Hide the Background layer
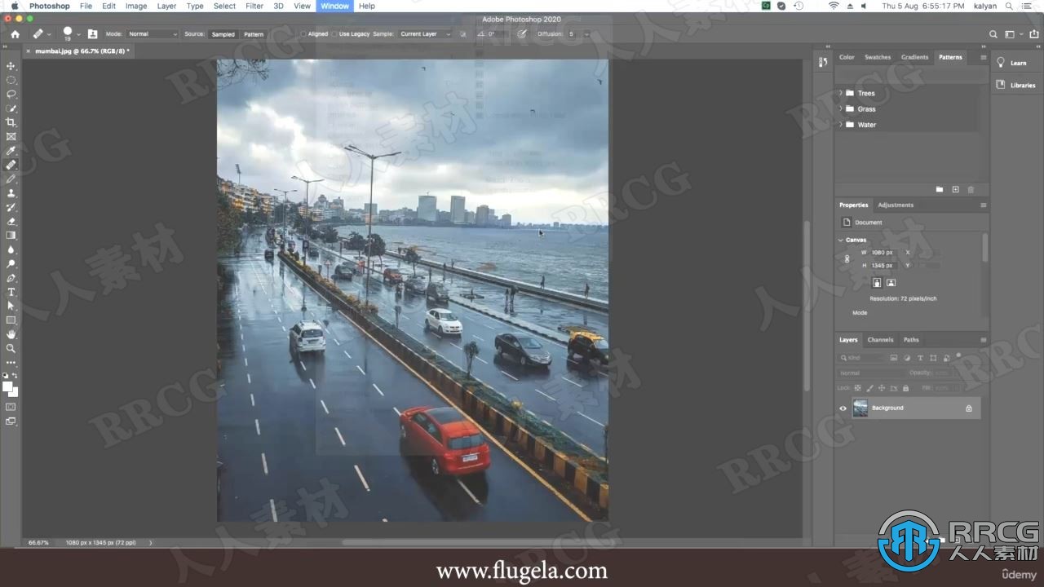Image resolution: width=1044 pixels, height=587 pixels. pyautogui.click(x=843, y=408)
